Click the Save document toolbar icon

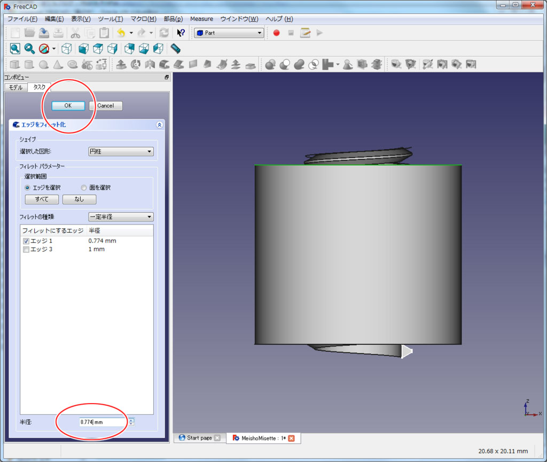pos(44,33)
